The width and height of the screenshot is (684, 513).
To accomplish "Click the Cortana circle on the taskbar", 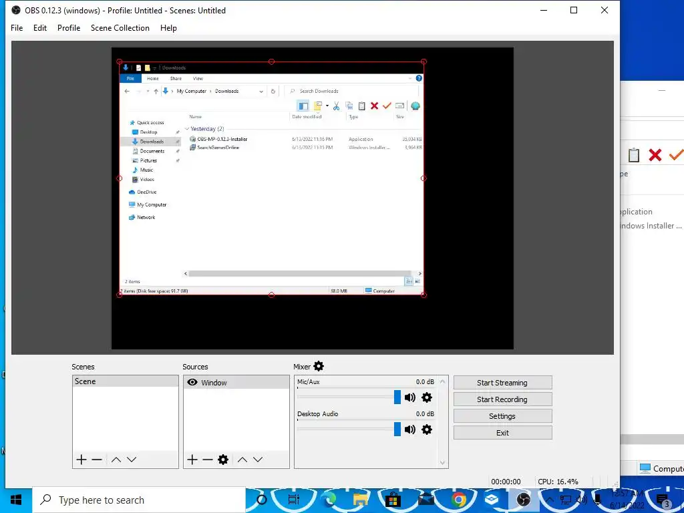I will [262, 500].
